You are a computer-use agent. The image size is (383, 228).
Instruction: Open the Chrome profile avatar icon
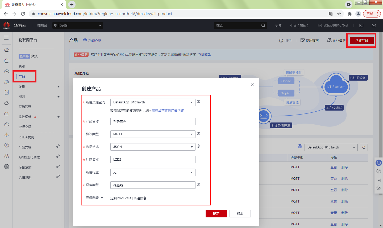point(358,14)
